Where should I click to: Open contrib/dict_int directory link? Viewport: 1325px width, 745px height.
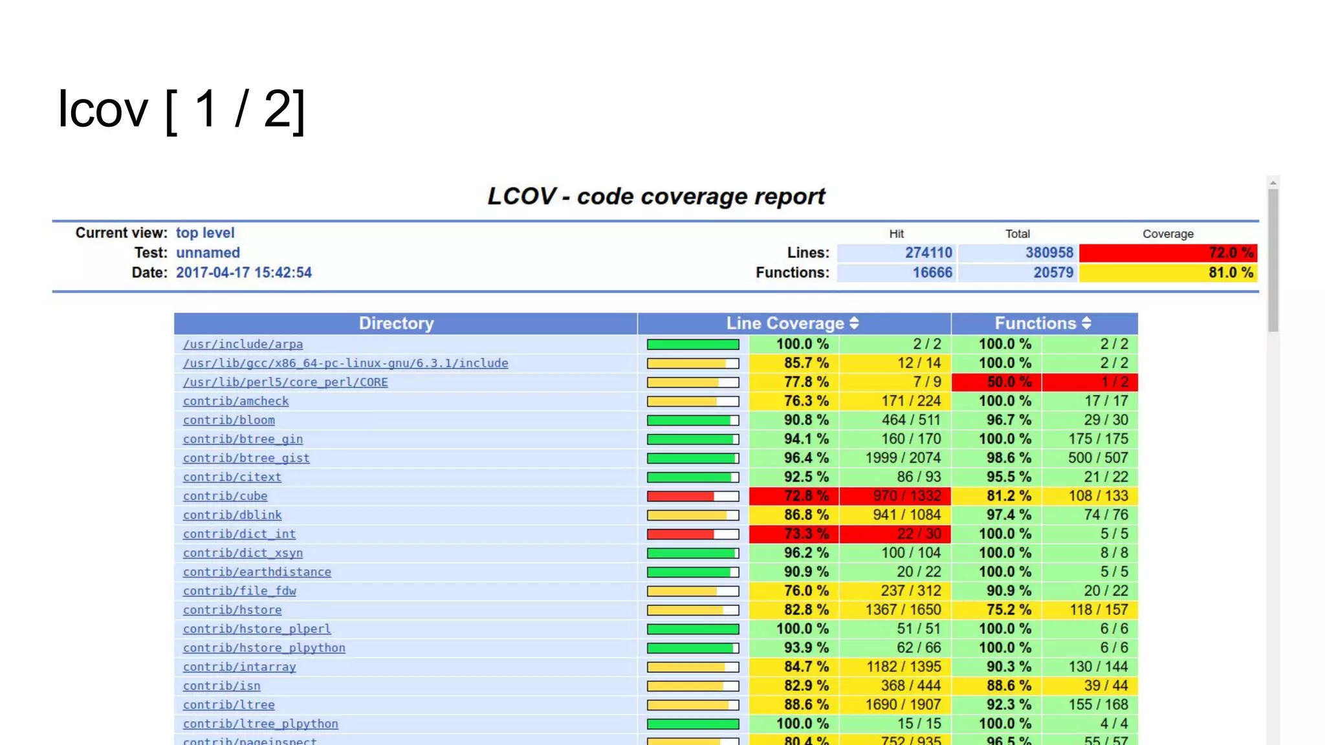coord(239,534)
